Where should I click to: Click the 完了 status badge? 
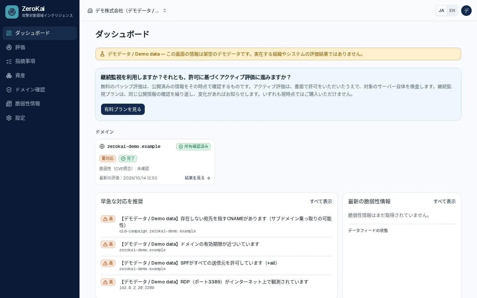pyautogui.click(x=128, y=159)
